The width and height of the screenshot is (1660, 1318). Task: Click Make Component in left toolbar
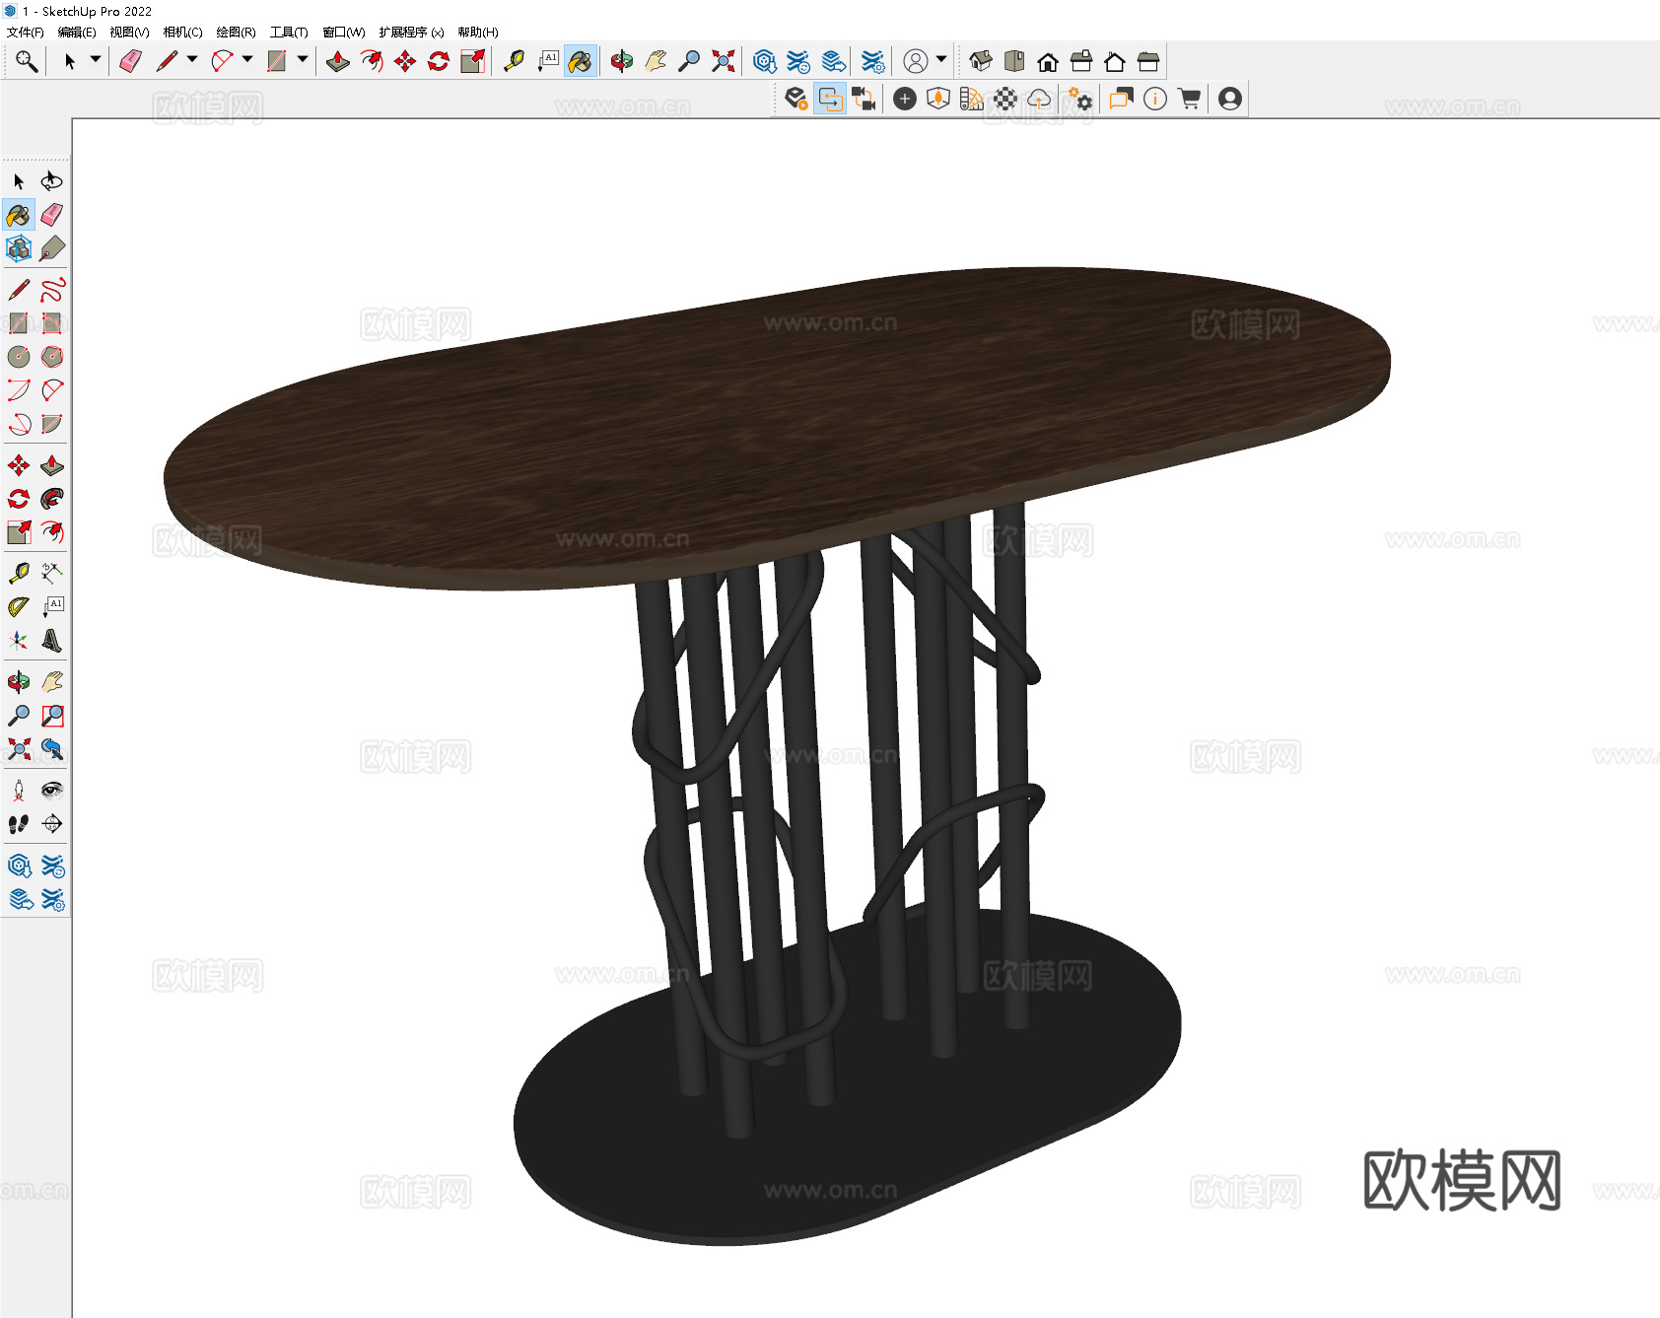[19, 248]
